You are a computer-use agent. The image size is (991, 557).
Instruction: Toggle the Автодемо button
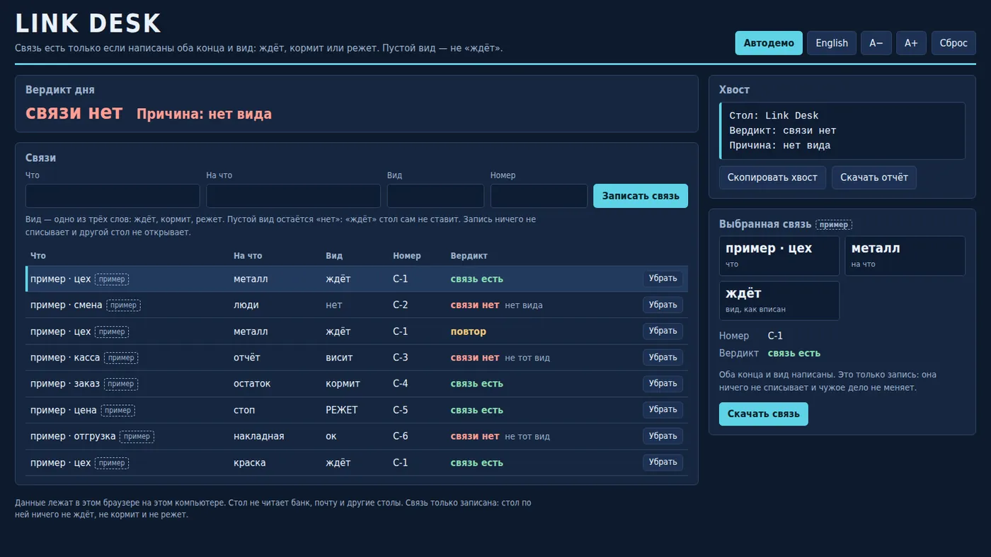tap(769, 43)
